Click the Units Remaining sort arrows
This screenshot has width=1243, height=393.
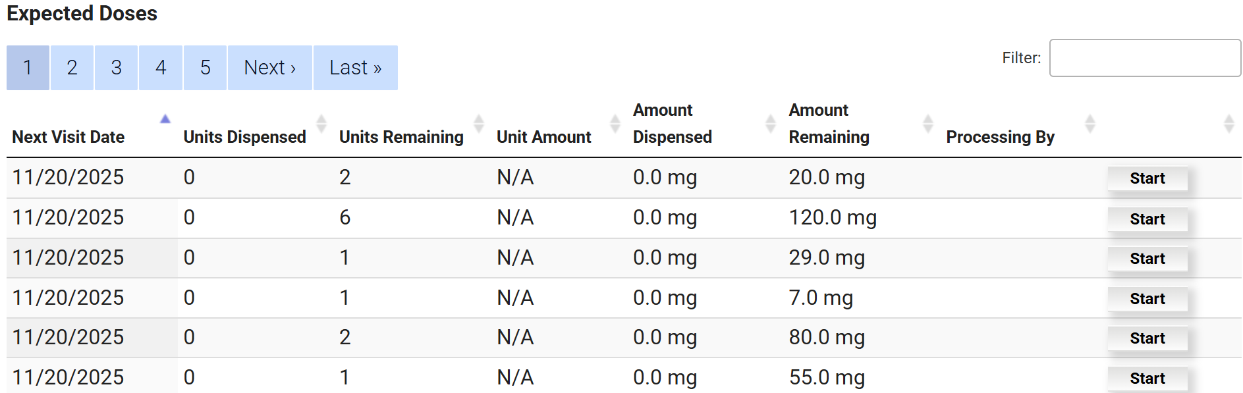(x=479, y=123)
